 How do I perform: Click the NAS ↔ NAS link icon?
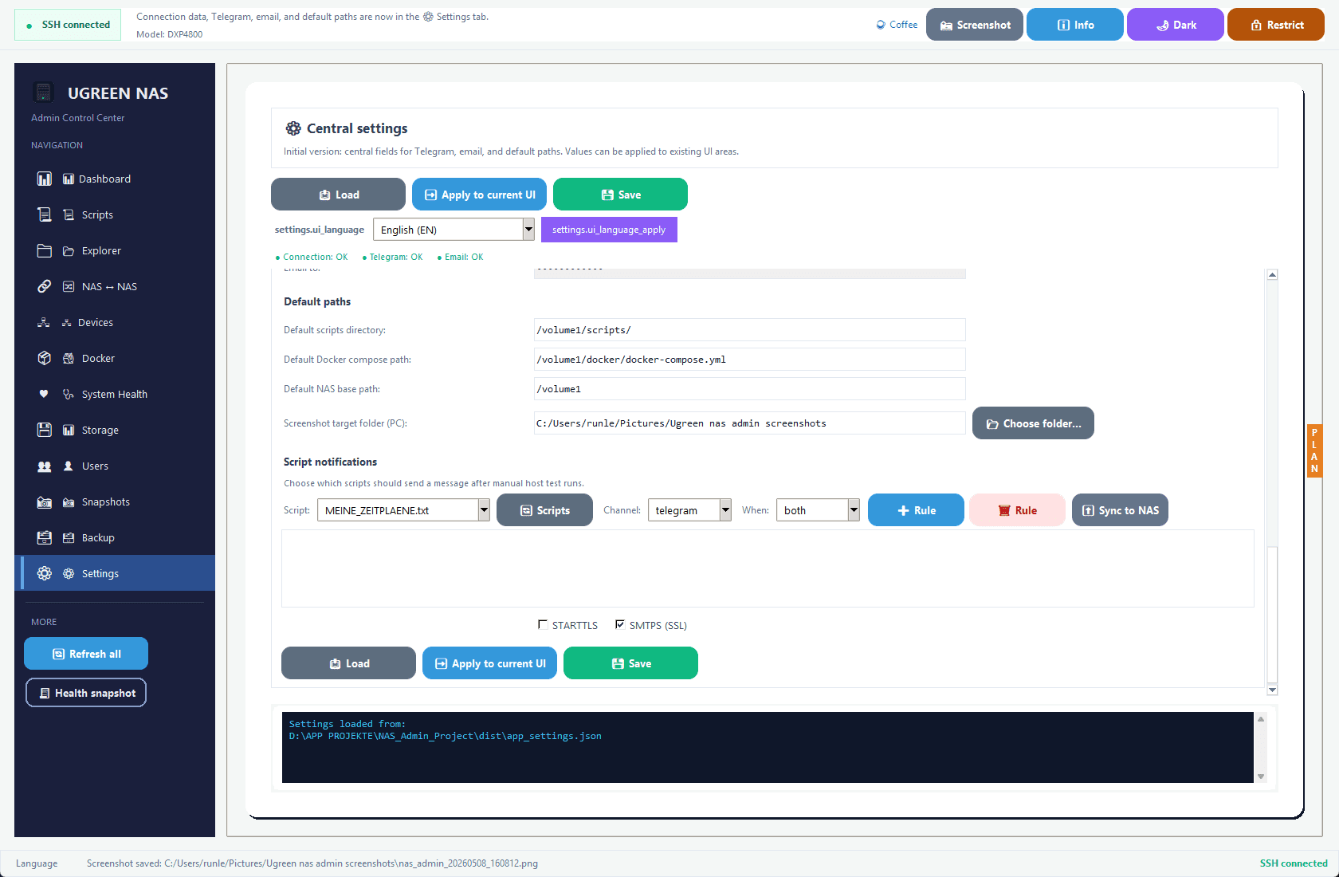coord(45,286)
